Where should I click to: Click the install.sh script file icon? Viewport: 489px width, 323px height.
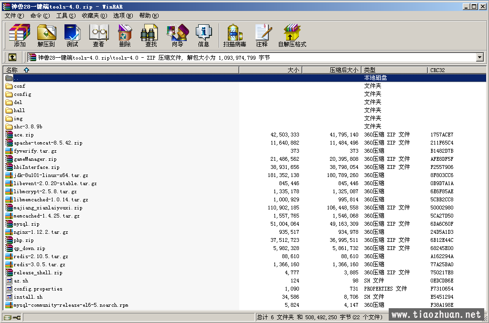click(9, 297)
